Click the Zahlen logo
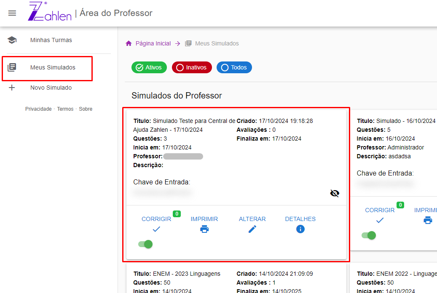 point(49,12)
